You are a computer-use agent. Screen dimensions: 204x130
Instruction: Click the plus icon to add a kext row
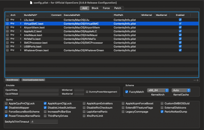[197, 80]
